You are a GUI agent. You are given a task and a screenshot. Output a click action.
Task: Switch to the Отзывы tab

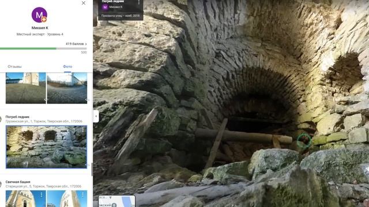pos(14,67)
